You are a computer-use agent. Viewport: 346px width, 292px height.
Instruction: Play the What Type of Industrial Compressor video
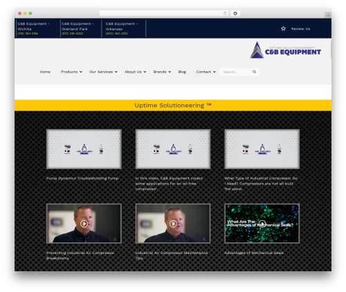(x=262, y=149)
